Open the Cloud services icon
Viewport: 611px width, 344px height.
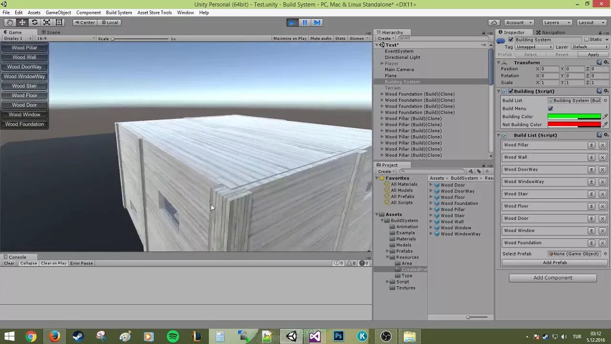(x=494, y=22)
